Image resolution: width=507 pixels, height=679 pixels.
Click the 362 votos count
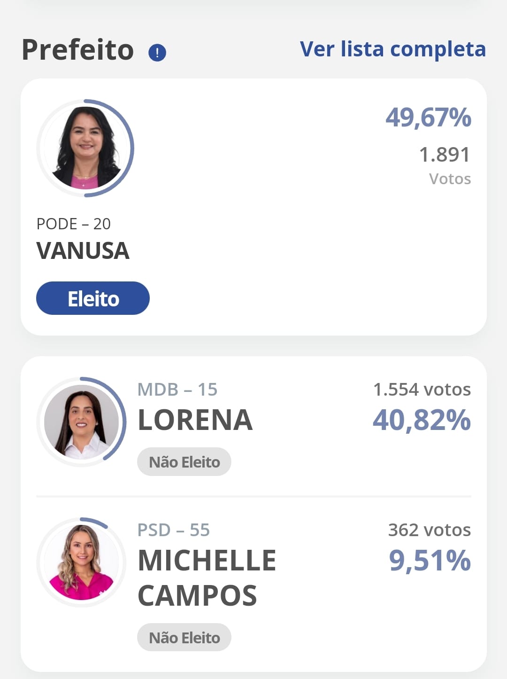pyautogui.click(x=429, y=530)
